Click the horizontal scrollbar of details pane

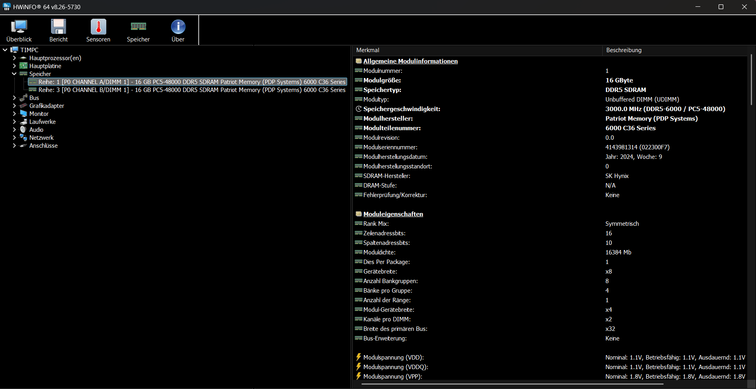(x=512, y=384)
